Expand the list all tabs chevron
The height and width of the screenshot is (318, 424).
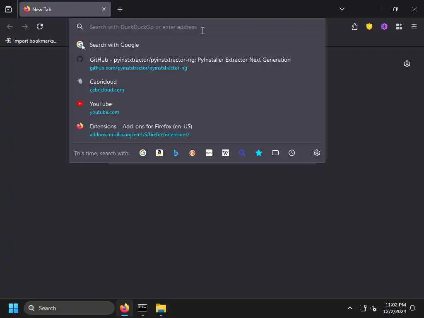(x=342, y=9)
